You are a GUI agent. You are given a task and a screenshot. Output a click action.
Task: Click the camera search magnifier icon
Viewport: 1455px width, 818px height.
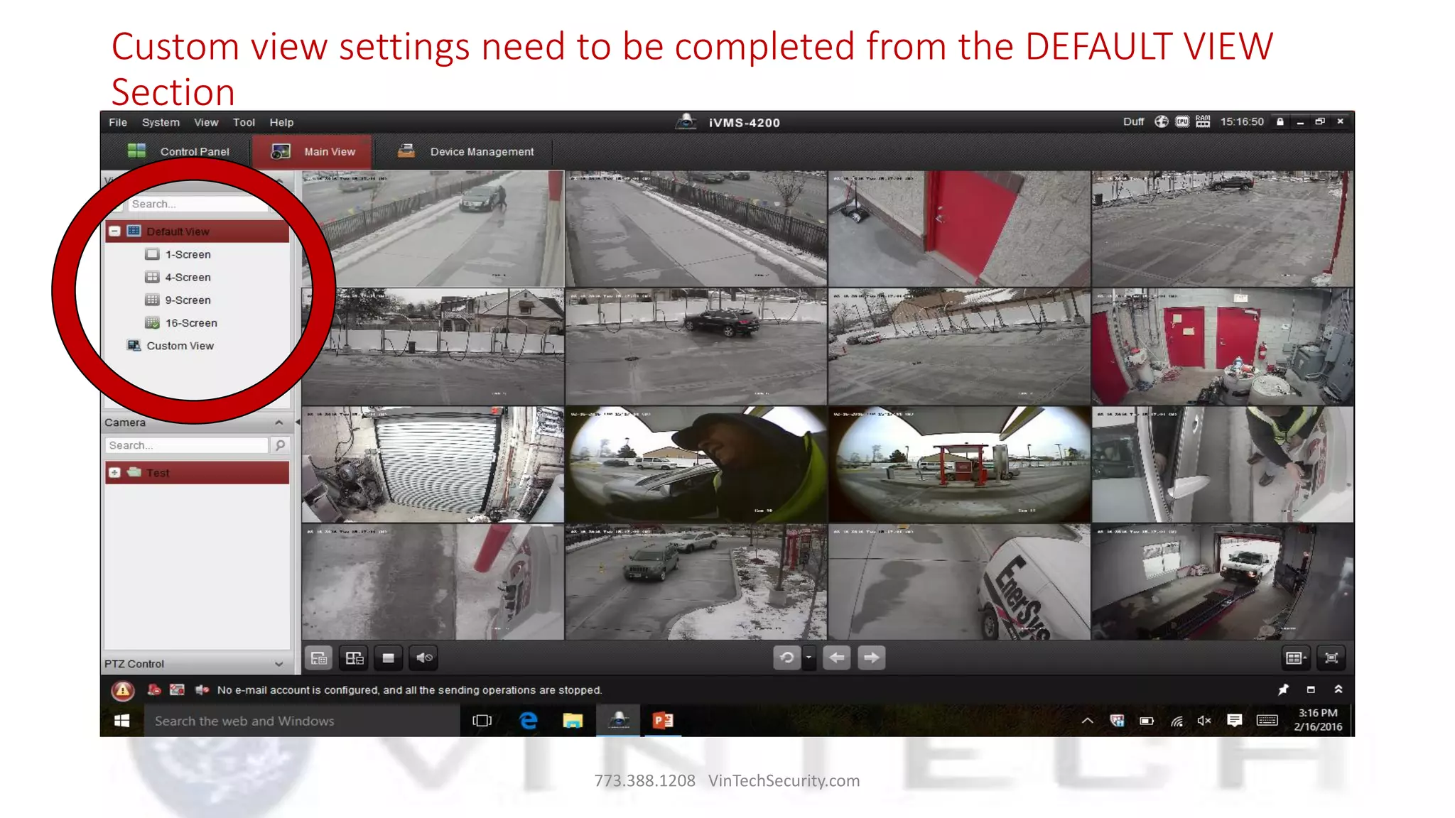point(280,445)
